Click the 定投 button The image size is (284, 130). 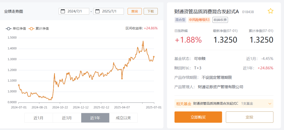(x=249, y=117)
